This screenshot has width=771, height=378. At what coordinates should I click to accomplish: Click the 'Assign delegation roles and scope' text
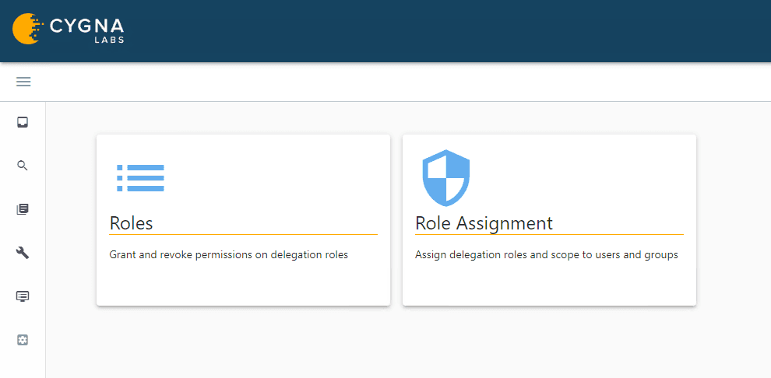[546, 254]
